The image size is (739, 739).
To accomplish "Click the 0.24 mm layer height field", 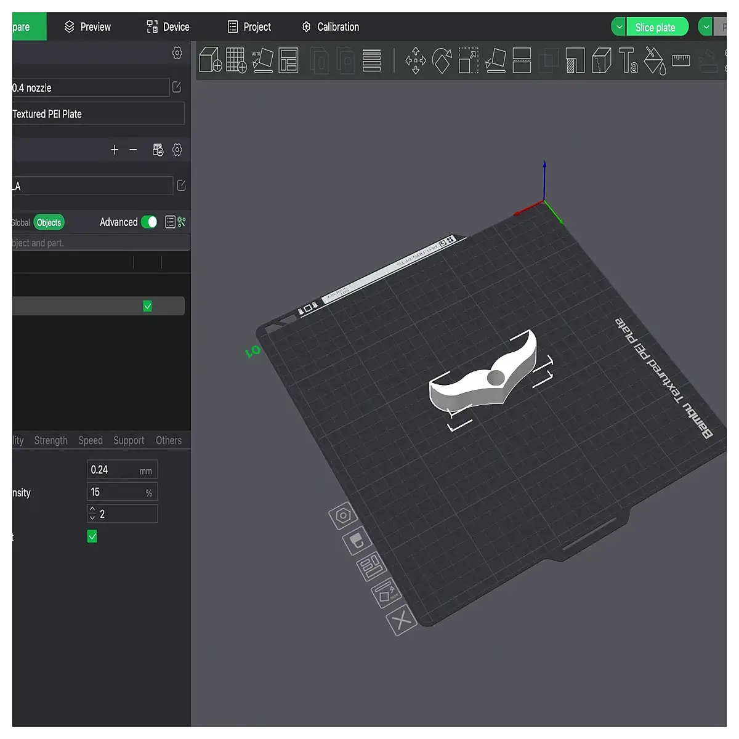I will click(122, 470).
